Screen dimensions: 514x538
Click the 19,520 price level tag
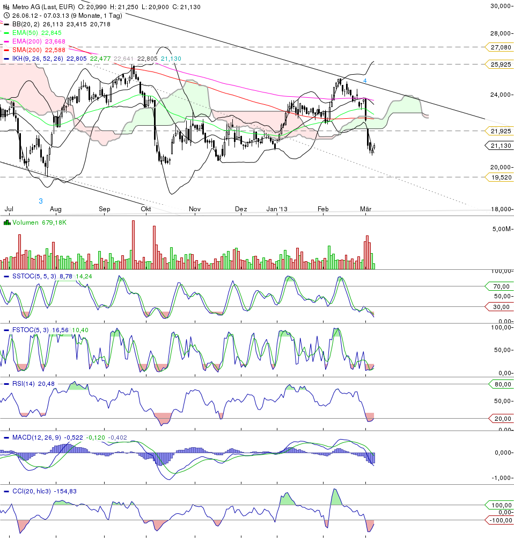[500, 177]
